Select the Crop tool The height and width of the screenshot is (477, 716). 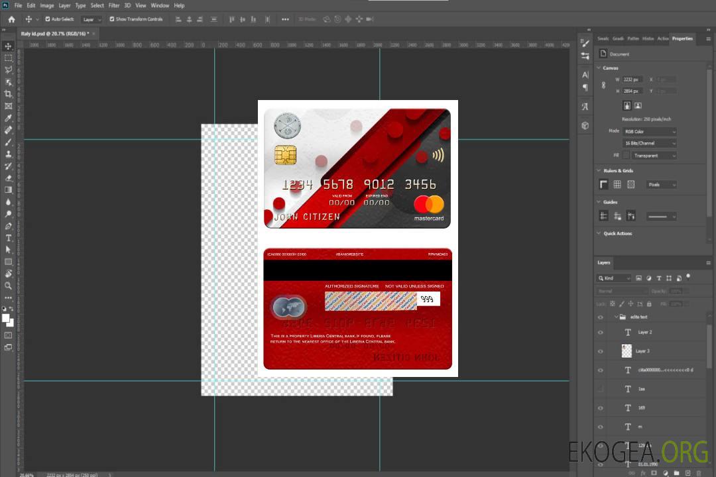8,94
